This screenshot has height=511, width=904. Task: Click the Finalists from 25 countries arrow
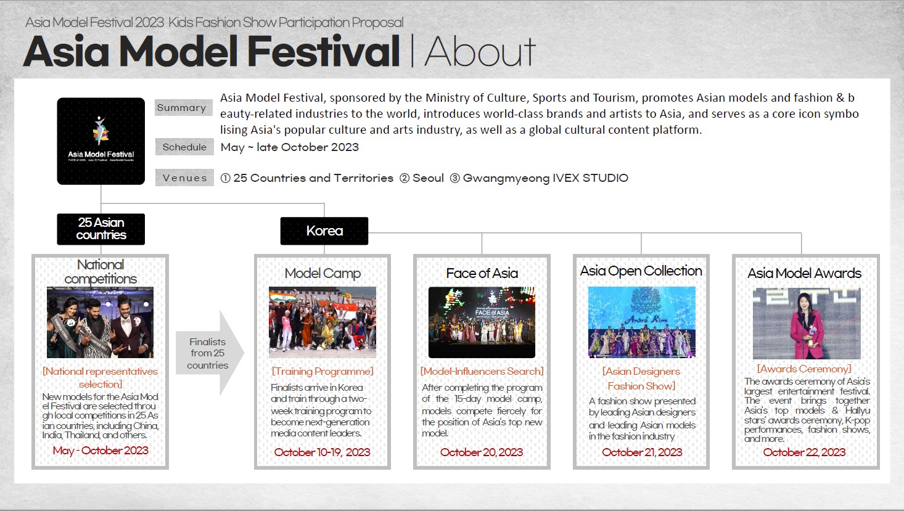(209, 353)
